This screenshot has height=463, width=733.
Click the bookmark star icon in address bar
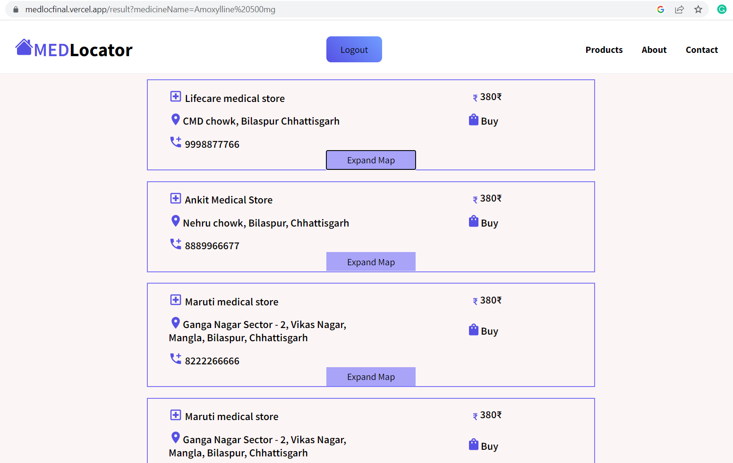point(698,9)
